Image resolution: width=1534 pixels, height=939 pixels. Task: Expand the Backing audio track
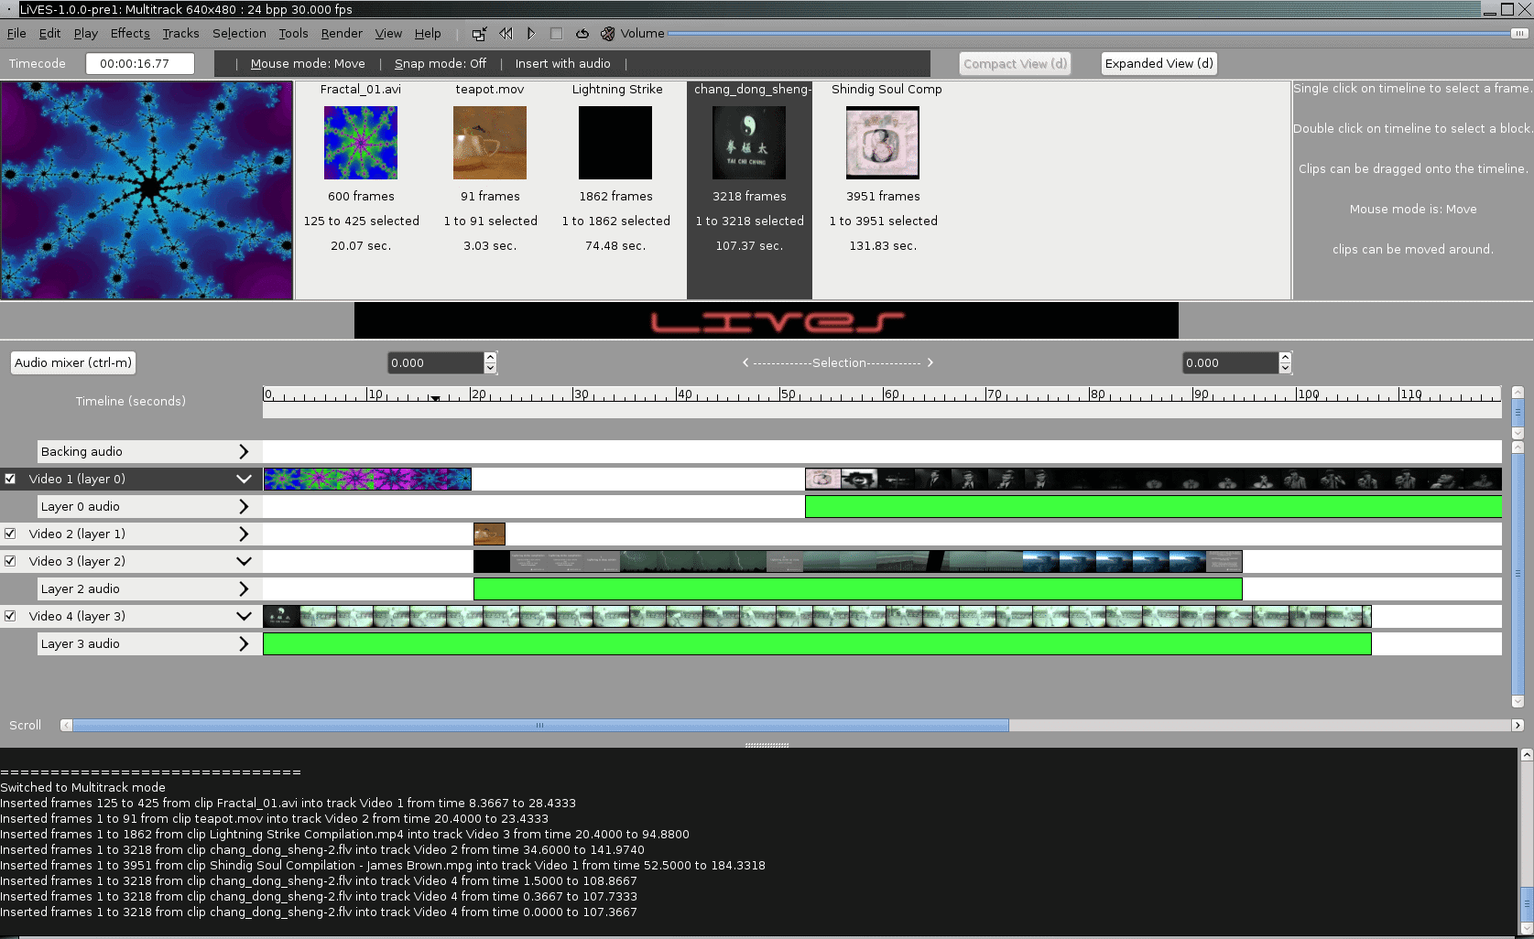(244, 451)
